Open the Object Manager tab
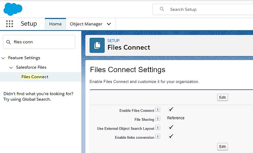This screenshot has width=253, height=153. click(86, 24)
